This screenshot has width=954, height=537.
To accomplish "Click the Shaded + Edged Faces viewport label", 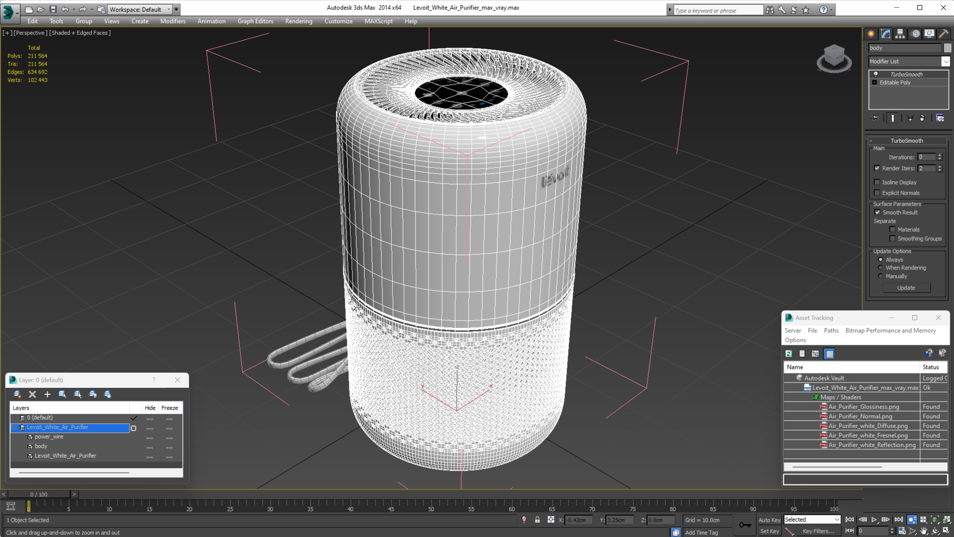I will point(80,32).
